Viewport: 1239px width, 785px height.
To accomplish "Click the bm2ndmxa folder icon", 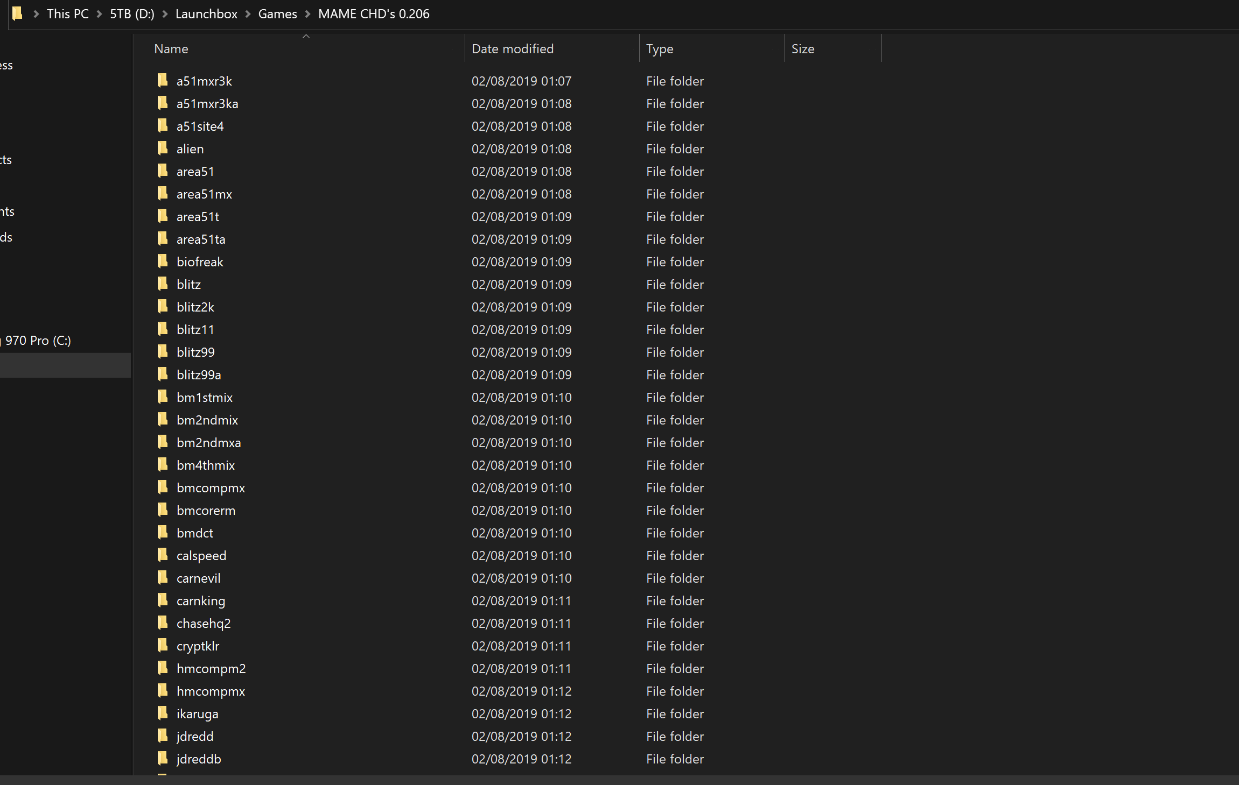I will [163, 442].
